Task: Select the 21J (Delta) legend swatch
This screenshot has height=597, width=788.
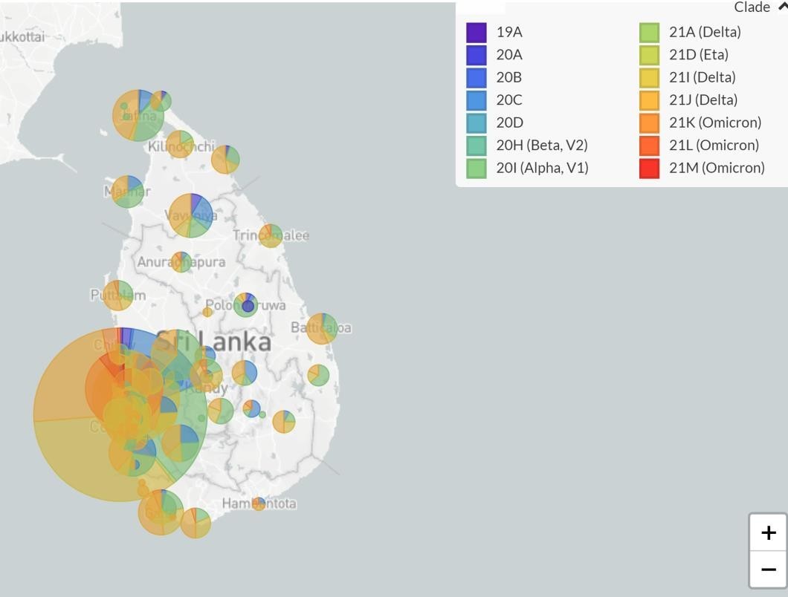Action: 649,100
